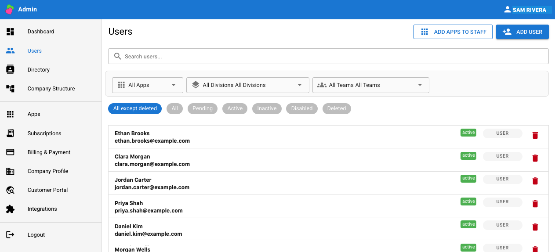Viewport: 555px width, 252px height.
Task: Click active badge on Daniel Kim row
Action: pos(468,224)
